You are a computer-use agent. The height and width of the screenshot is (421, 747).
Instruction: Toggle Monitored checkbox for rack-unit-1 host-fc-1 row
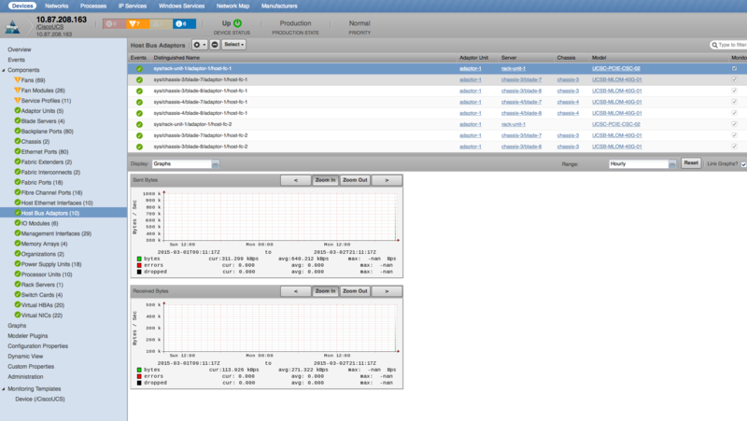[734, 68]
